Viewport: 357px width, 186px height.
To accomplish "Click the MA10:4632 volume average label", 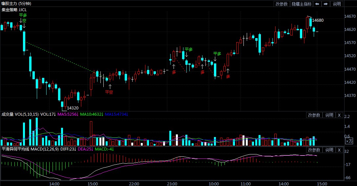I will tap(92, 114).
